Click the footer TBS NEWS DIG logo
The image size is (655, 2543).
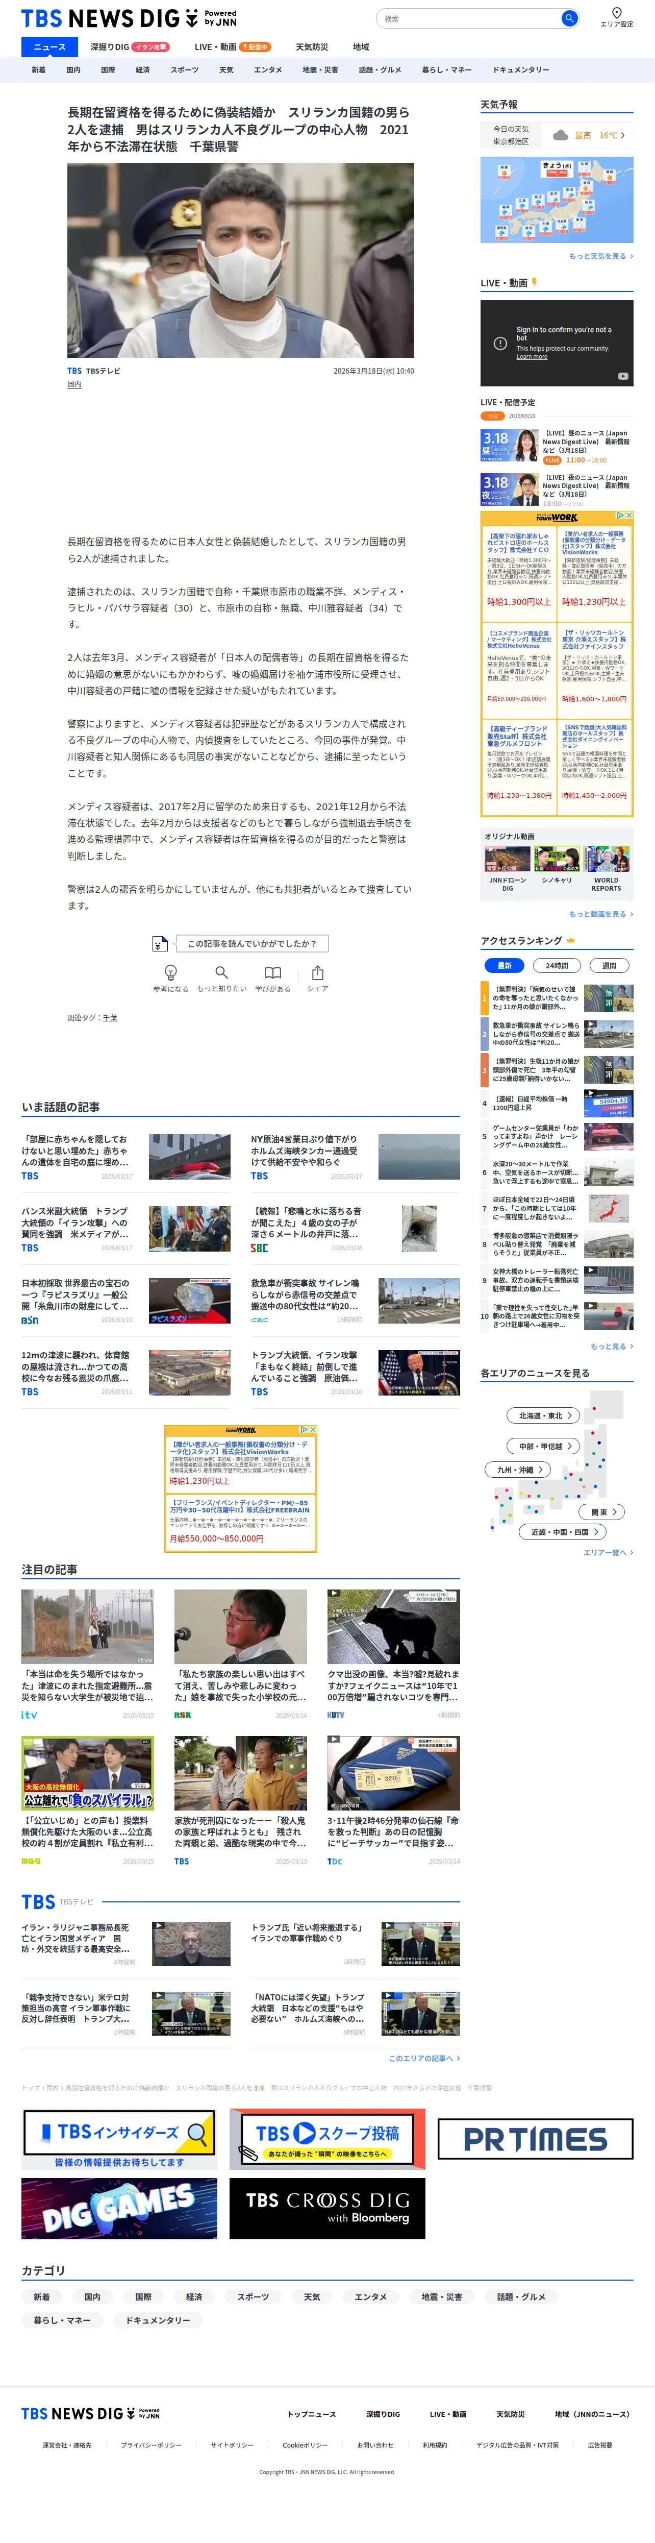[x=91, y=2414]
